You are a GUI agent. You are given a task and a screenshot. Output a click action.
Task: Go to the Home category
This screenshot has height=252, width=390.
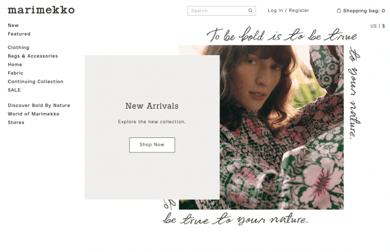tap(15, 64)
